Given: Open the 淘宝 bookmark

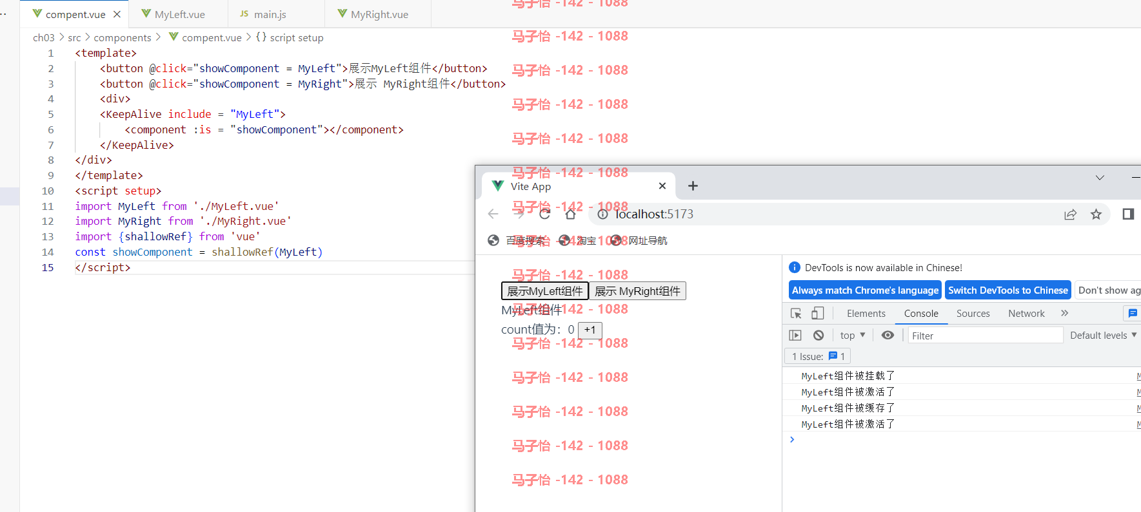Looking at the screenshot, I should (578, 240).
